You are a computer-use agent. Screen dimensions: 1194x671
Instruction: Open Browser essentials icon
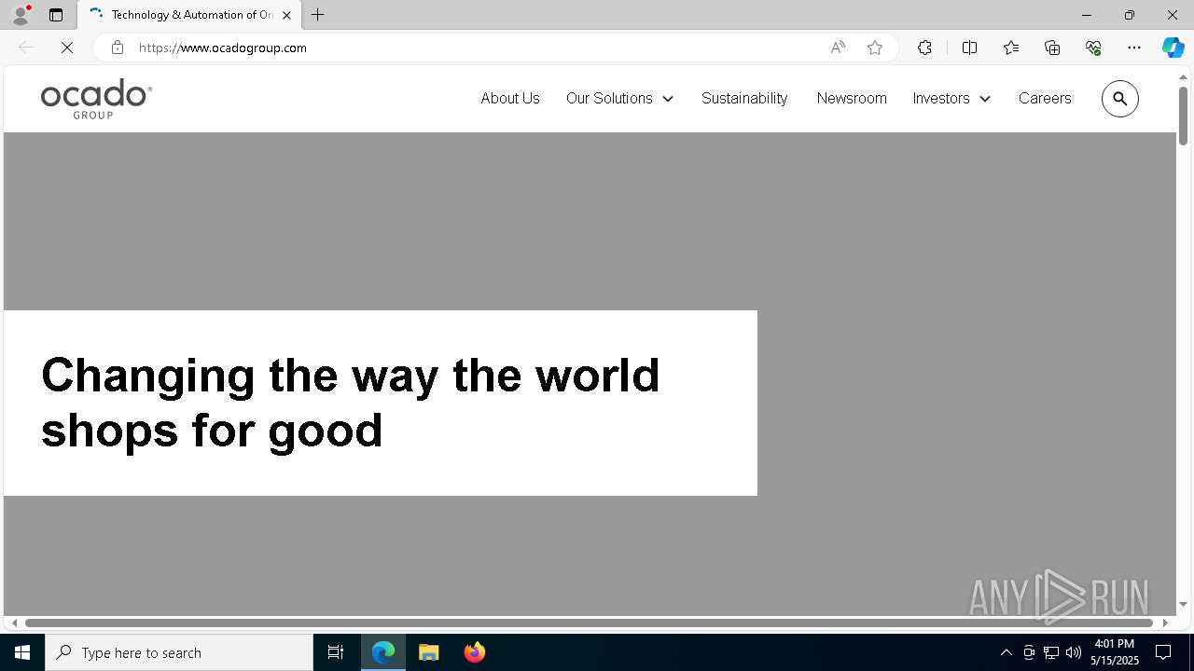click(x=1093, y=48)
